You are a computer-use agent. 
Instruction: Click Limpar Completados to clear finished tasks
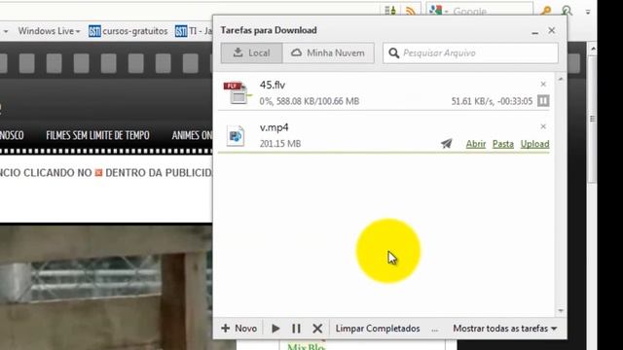tap(378, 329)
